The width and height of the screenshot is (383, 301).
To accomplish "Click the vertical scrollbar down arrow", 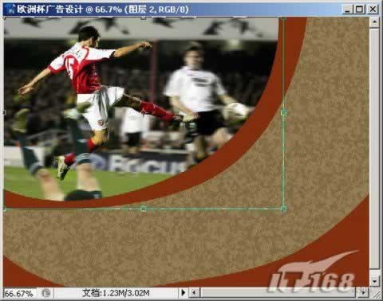I will tap(374, 281).
